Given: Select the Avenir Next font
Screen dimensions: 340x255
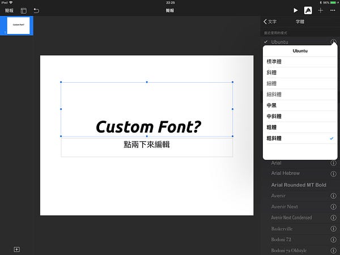Looking at the screenshot, I should (x=284, y=207).
